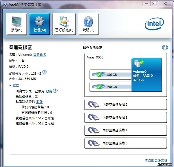
Task: Close the Intel window
Action: click(x=165, y=4)
